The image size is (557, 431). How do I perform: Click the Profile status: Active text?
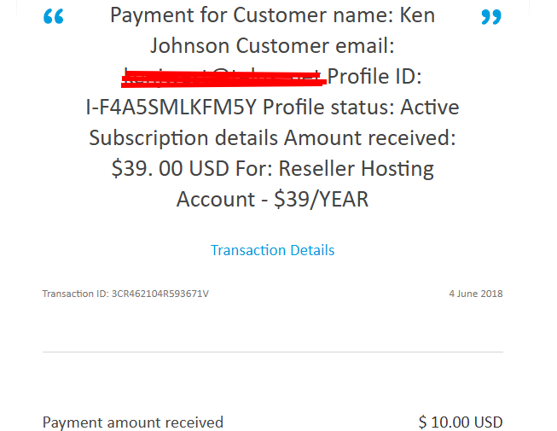[x=361, y=107]
